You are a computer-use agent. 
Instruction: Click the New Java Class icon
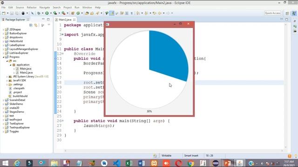coord(78,13)
